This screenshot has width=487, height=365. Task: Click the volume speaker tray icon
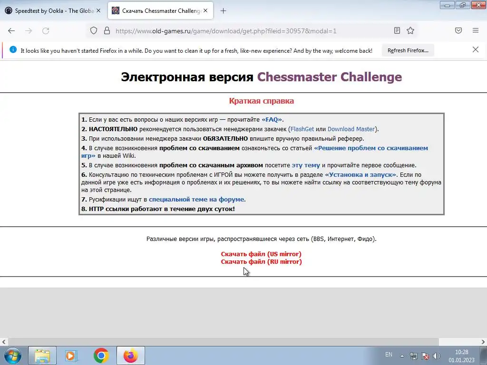[x=437, y=356]
